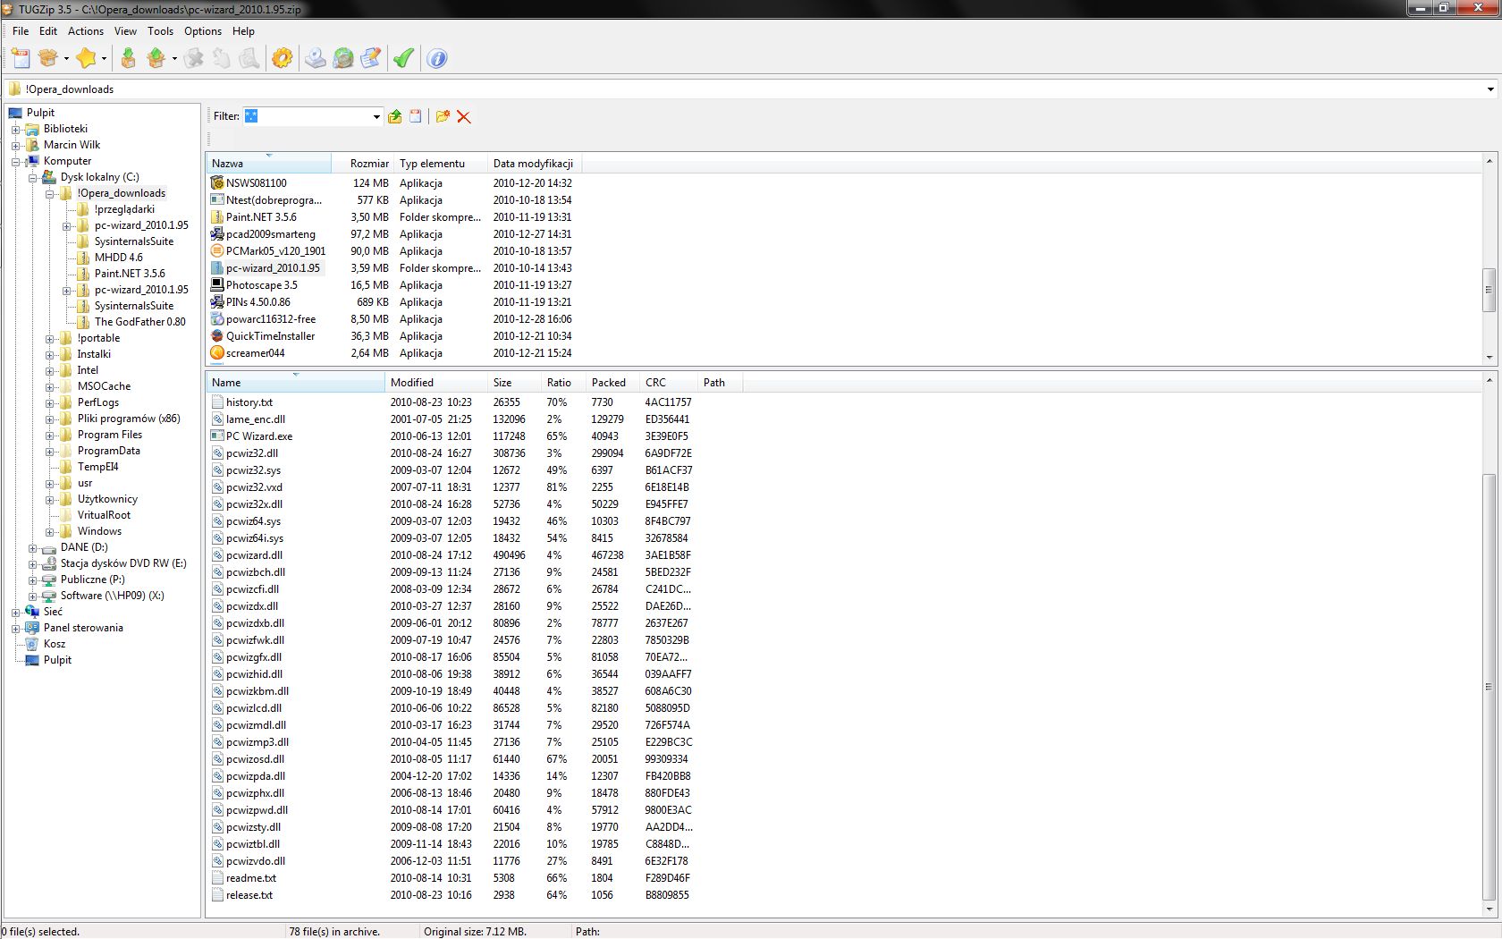
Task: Select history.txt in archive list
Action: pyautogui.click(x=249, y=402)
